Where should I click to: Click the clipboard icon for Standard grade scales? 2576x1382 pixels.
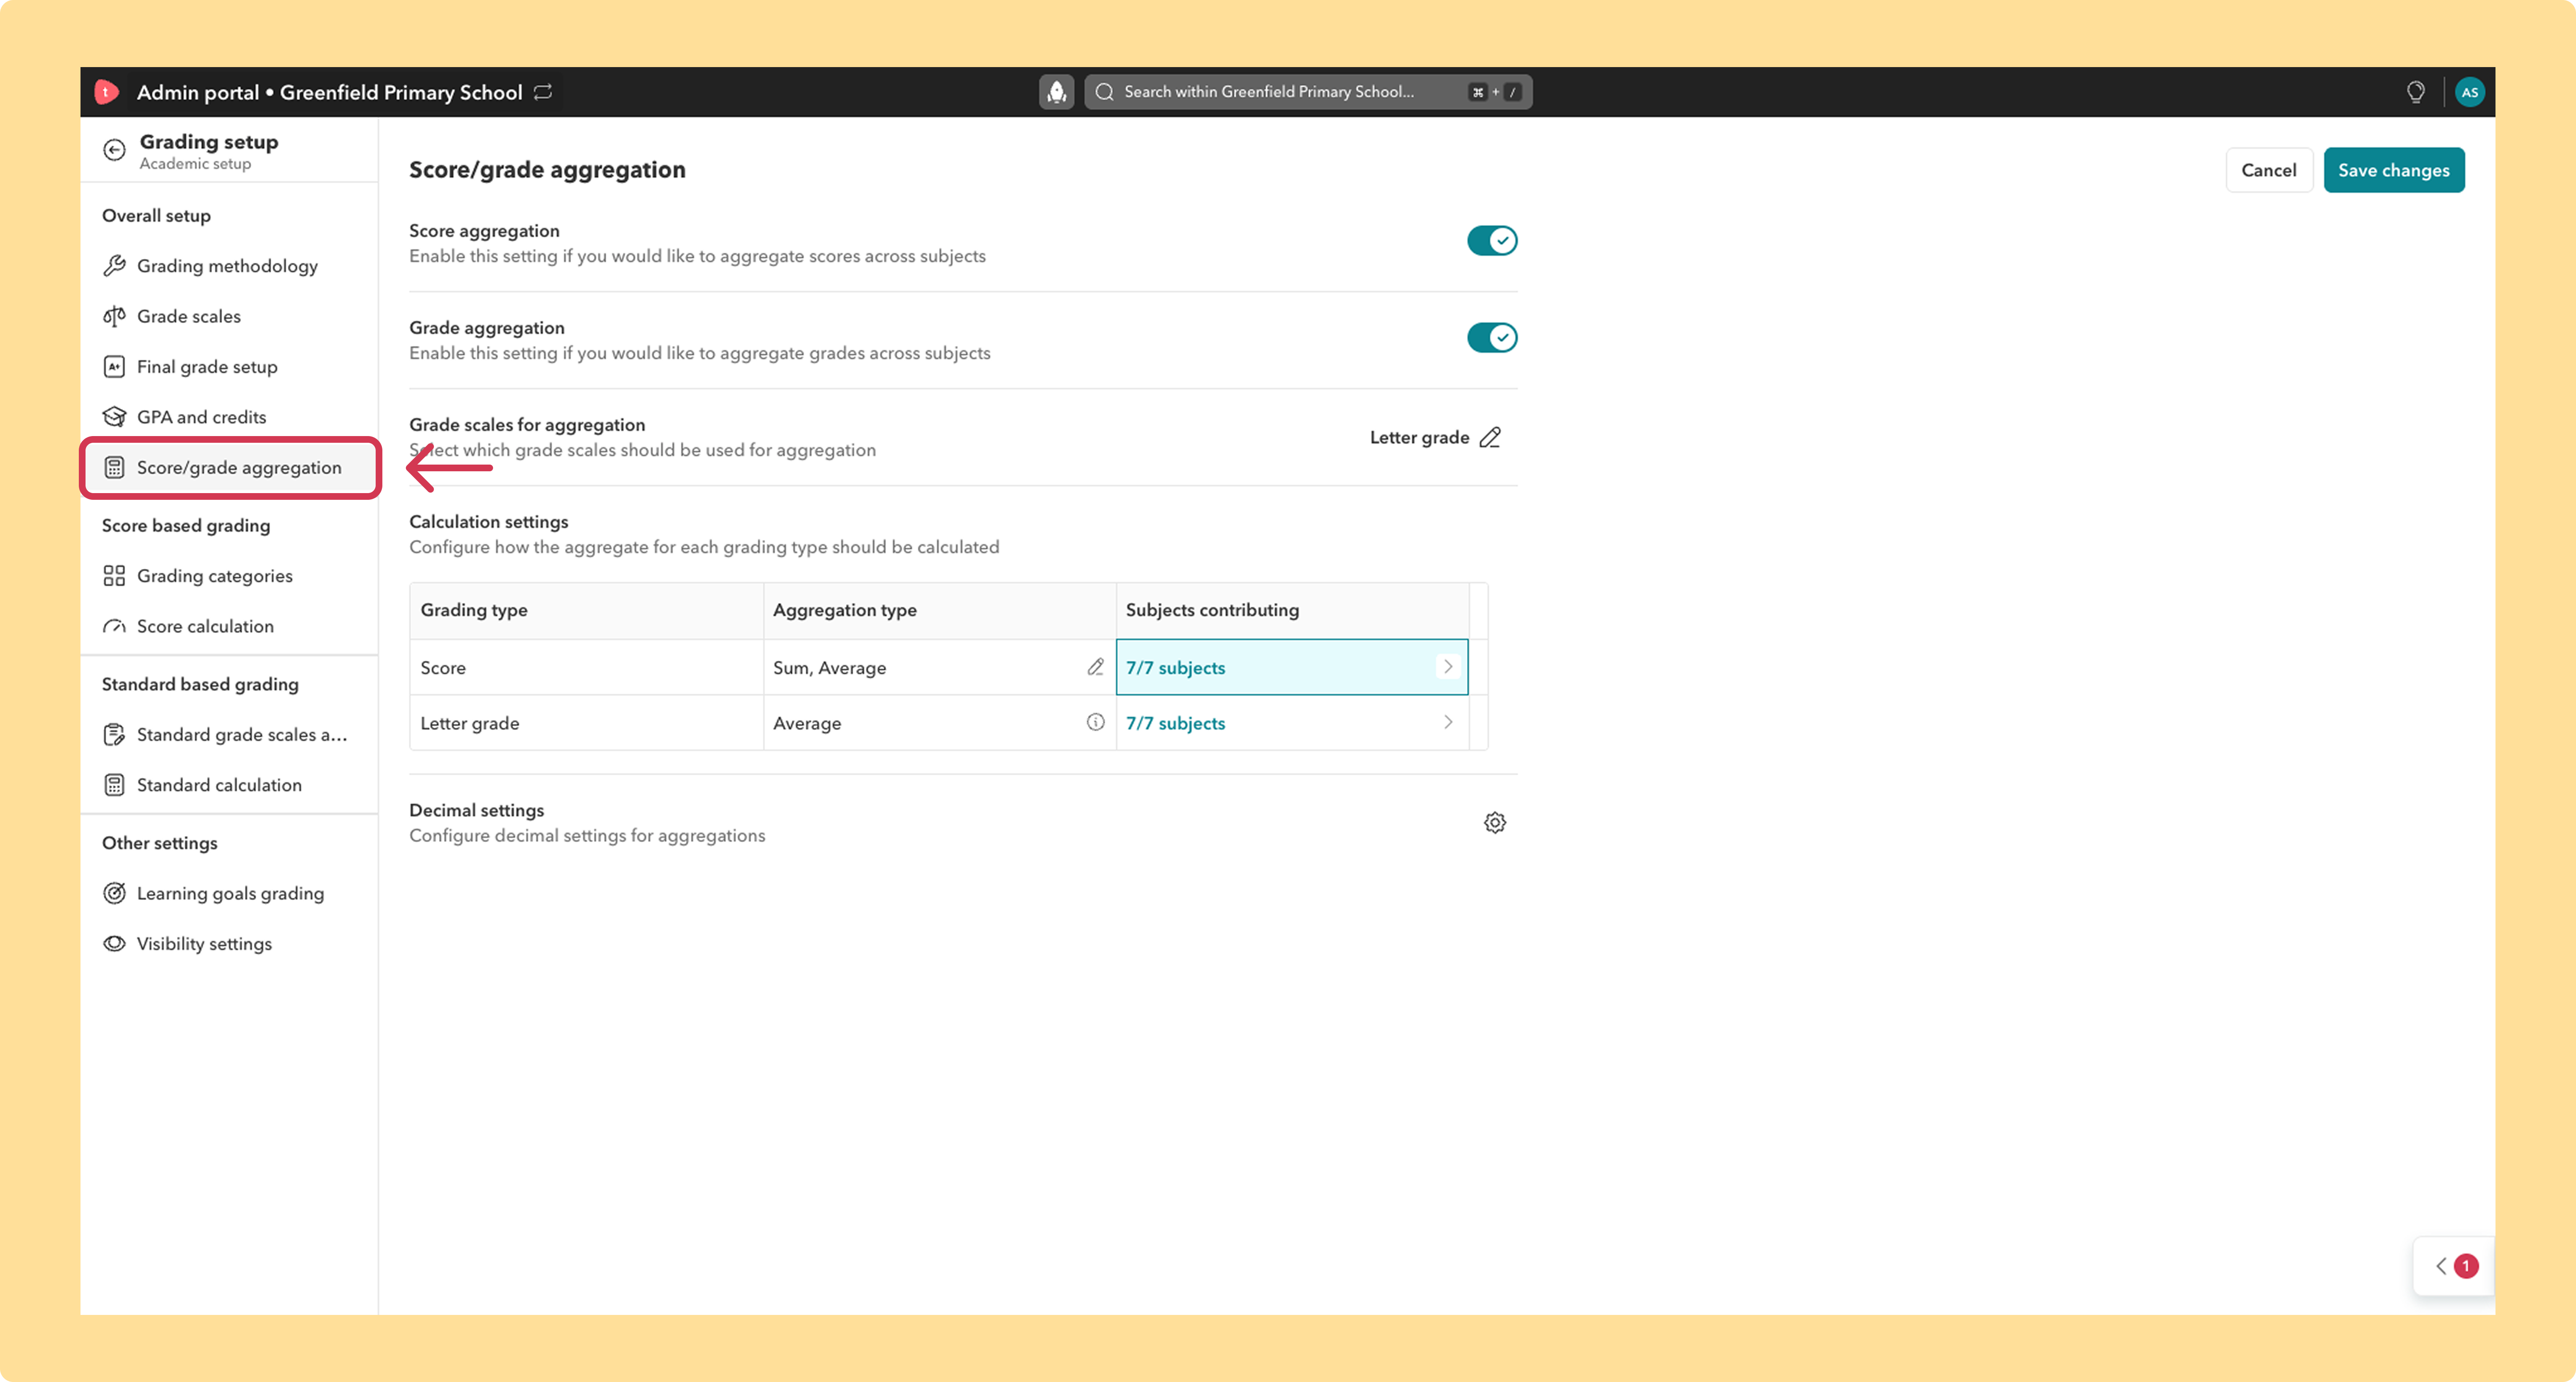(x=114, y=735)
